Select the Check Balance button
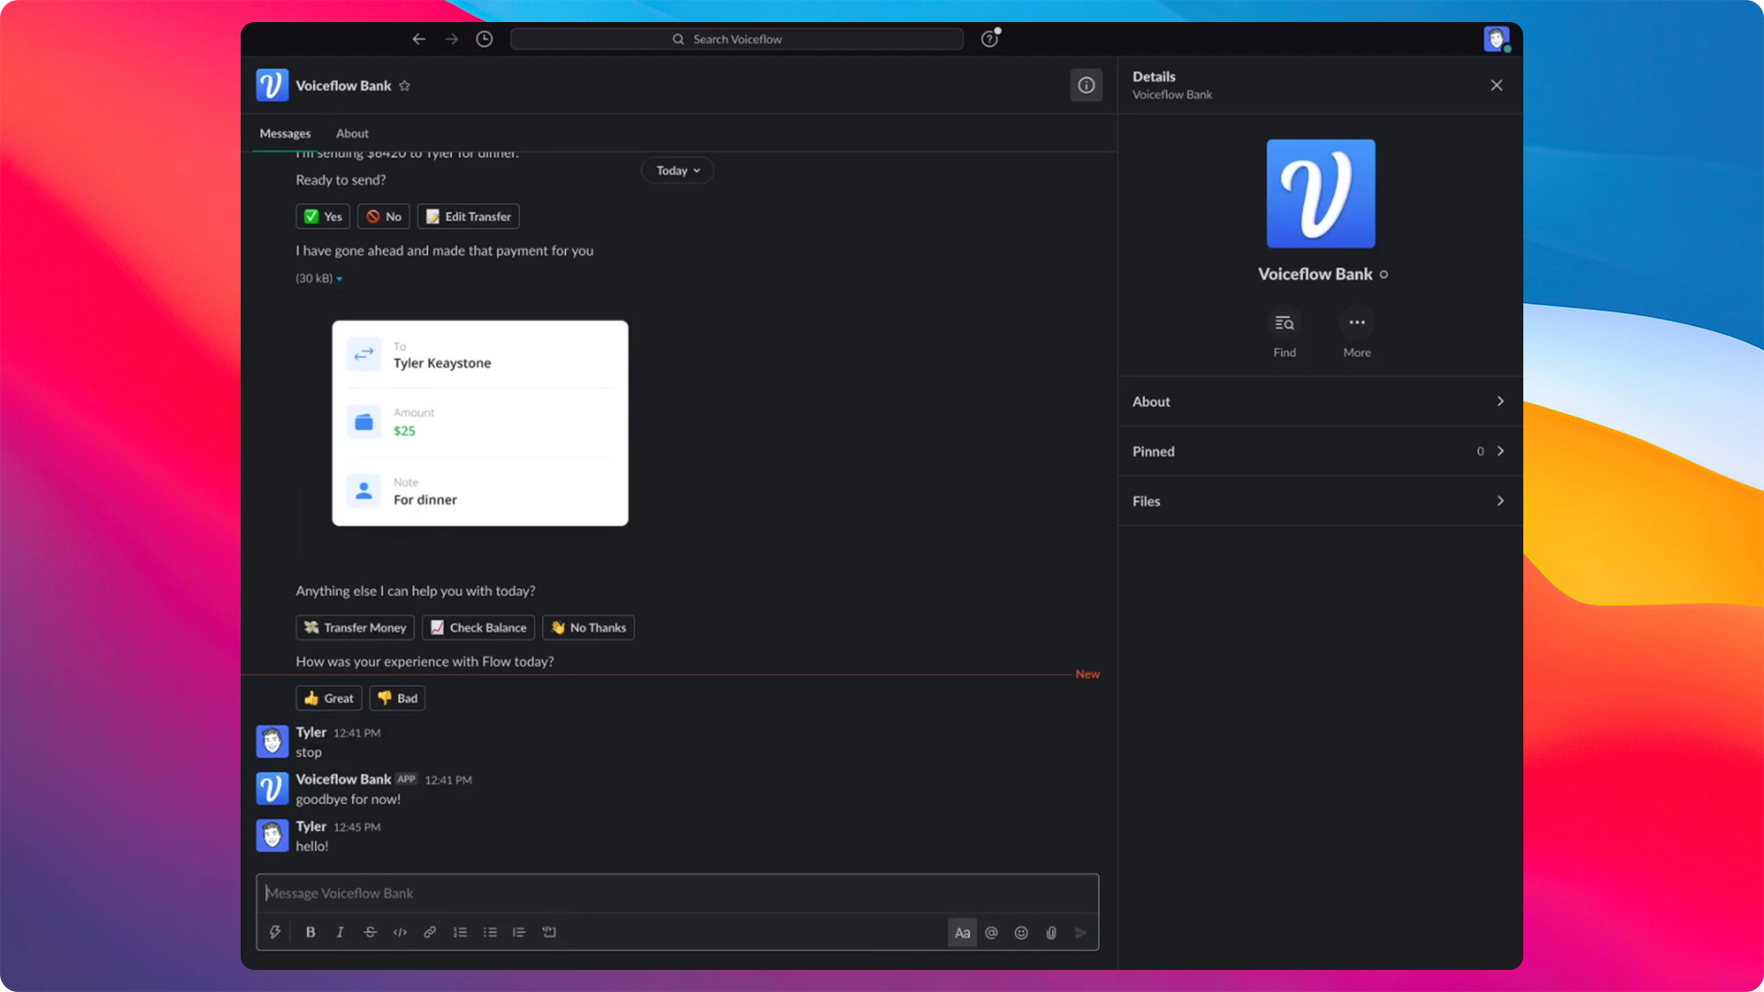 [479, 626]
